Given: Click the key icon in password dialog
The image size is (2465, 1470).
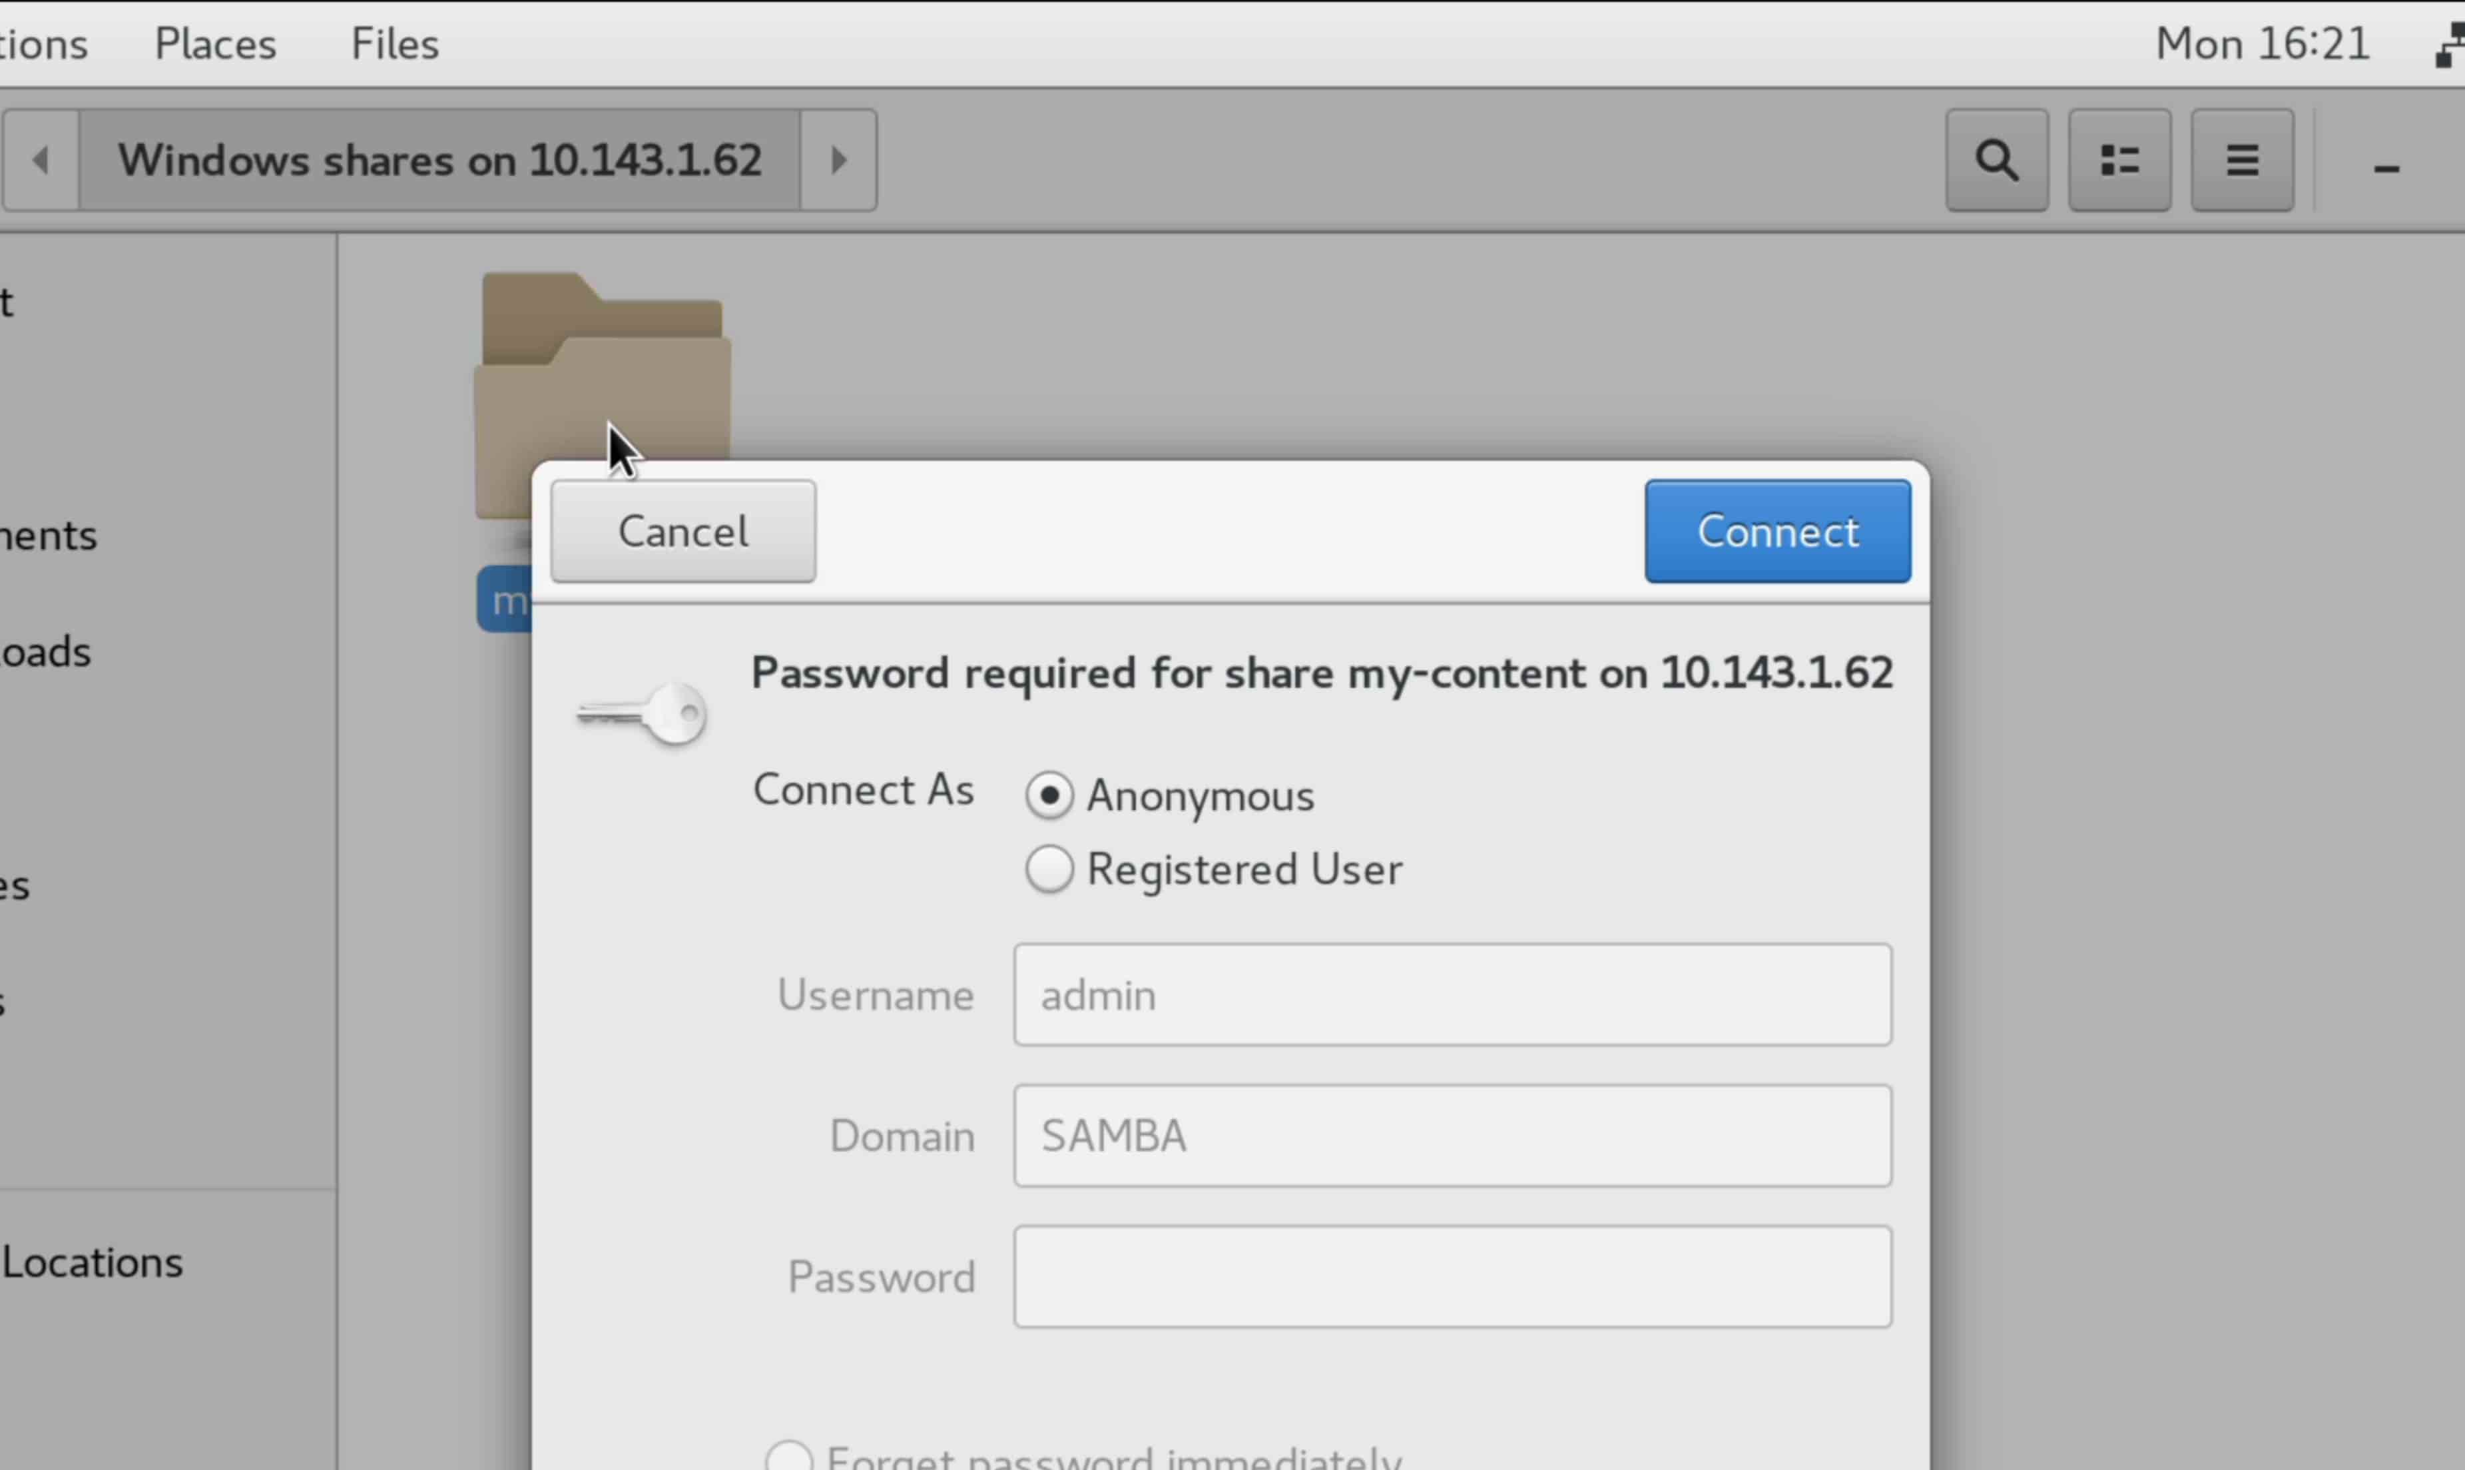Looking at the screenshot, I should pos(641,713).
